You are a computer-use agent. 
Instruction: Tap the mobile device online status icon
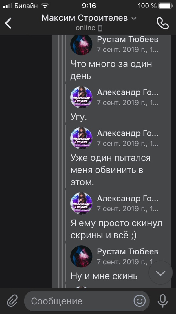pyautogui.click(x=100, y=28)
